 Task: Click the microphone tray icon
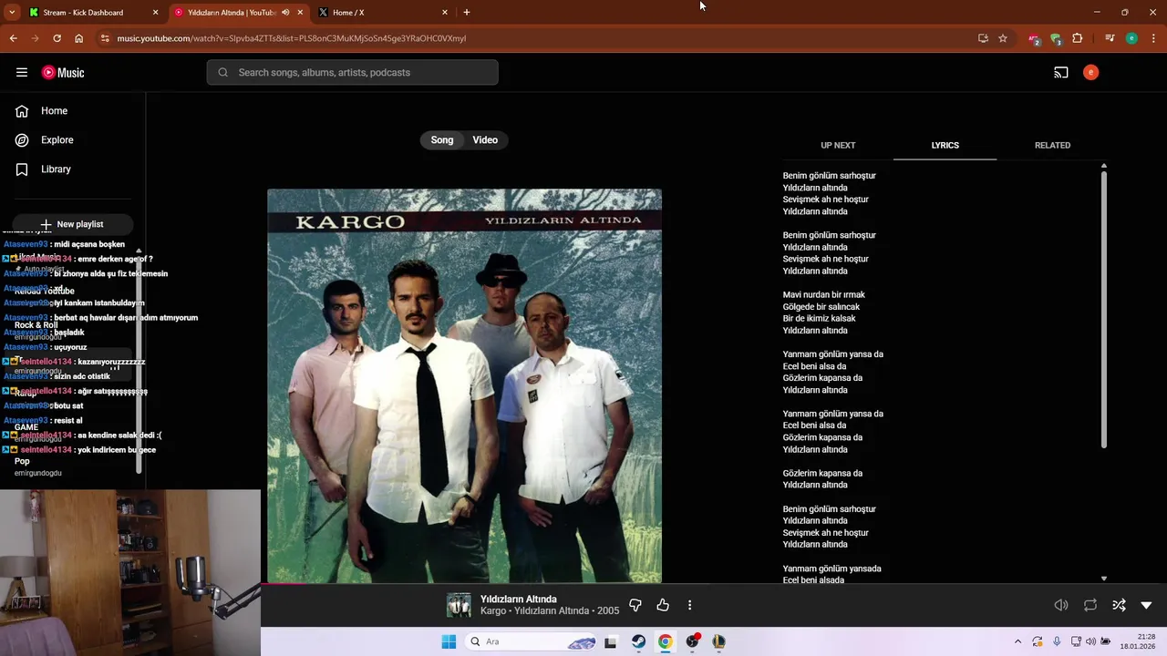click(x=1057, y=641)
